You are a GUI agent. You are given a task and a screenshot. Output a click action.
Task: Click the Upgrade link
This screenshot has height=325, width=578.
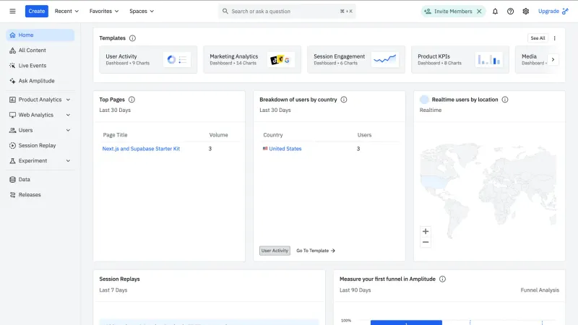(553, 11)
